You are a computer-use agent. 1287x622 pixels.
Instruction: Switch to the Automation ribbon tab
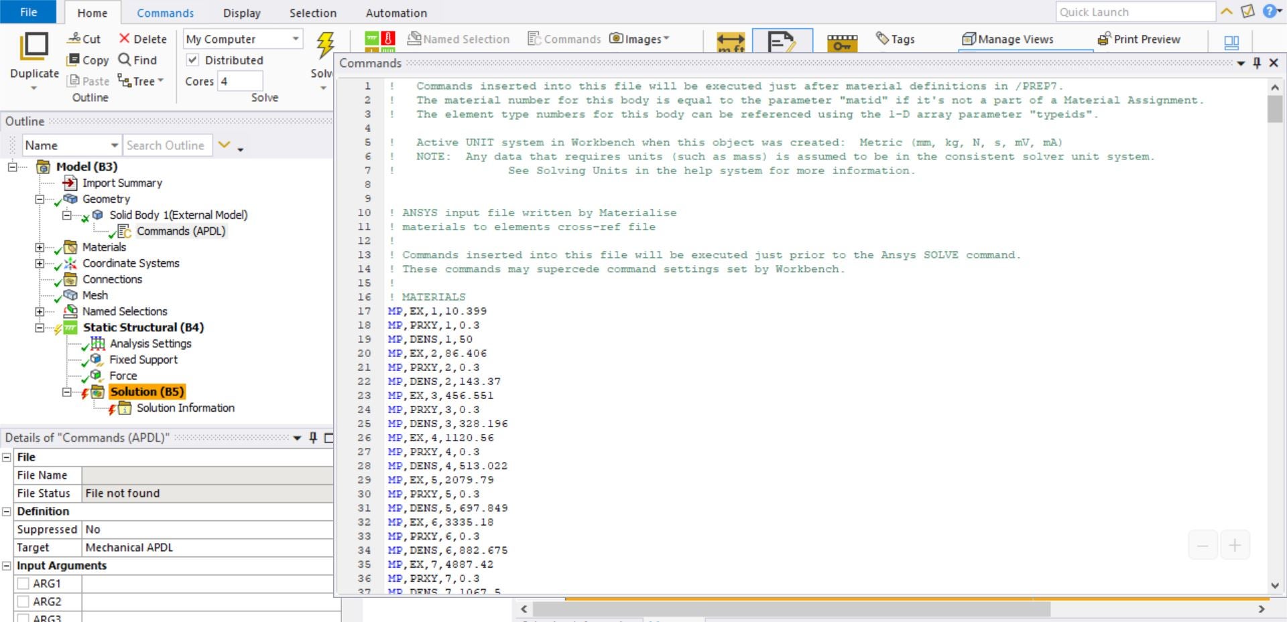pyautogui.click(x=396, y=13)
